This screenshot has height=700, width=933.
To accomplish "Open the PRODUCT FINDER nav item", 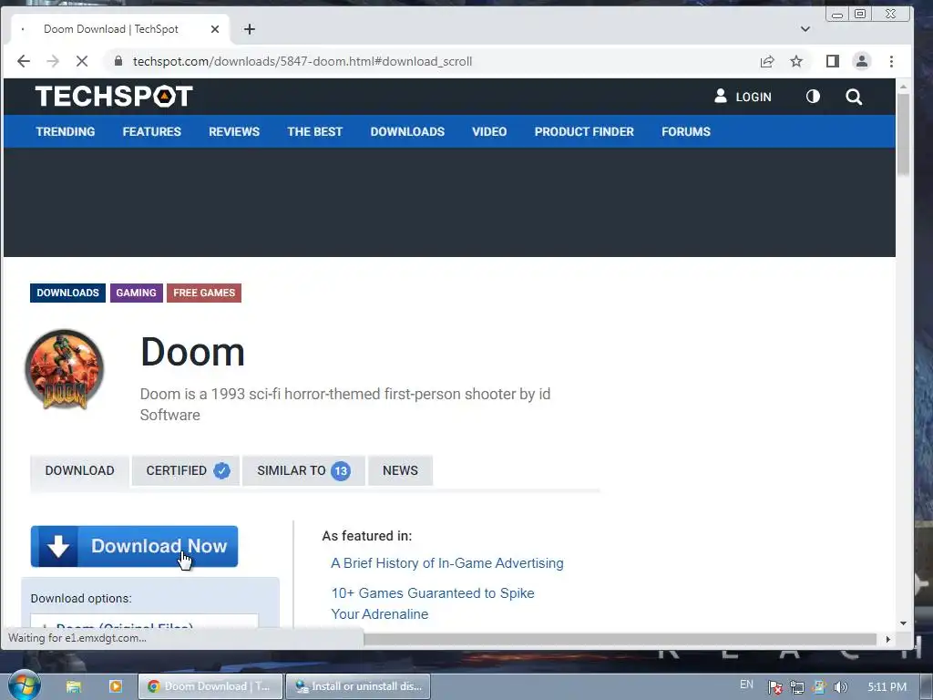I will [x=584, y=131].
